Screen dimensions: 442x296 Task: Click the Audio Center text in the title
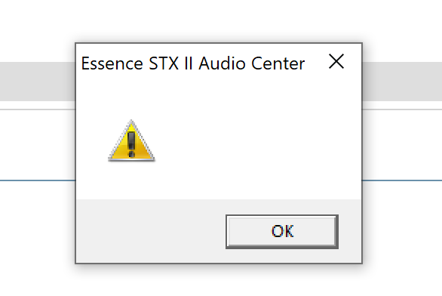[x=252, y=63]
